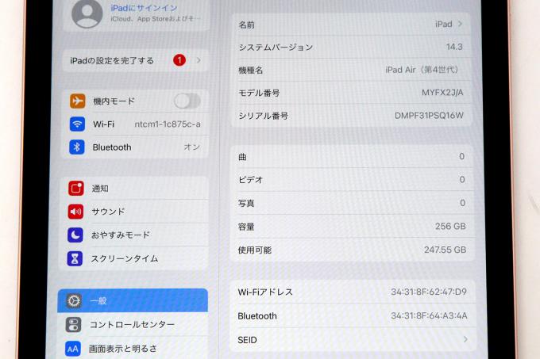
Task: Select system version value 14.3
Action: tap(454, 47)
